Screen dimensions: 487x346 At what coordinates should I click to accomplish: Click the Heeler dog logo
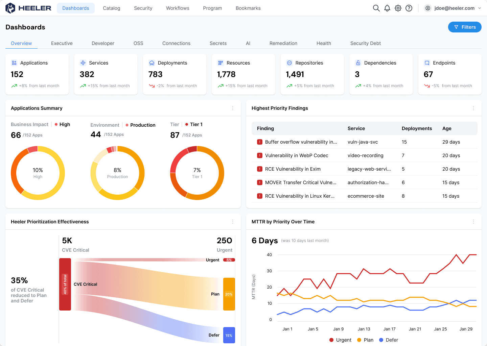[10, 8]
